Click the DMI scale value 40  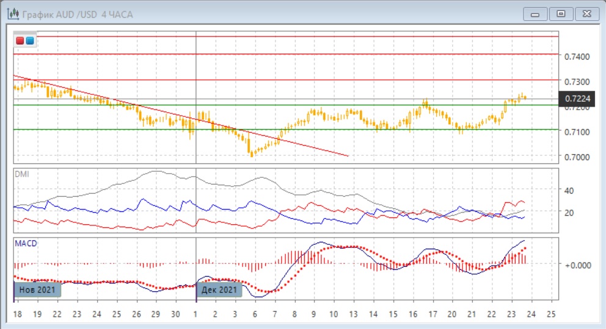pos(569,191)
